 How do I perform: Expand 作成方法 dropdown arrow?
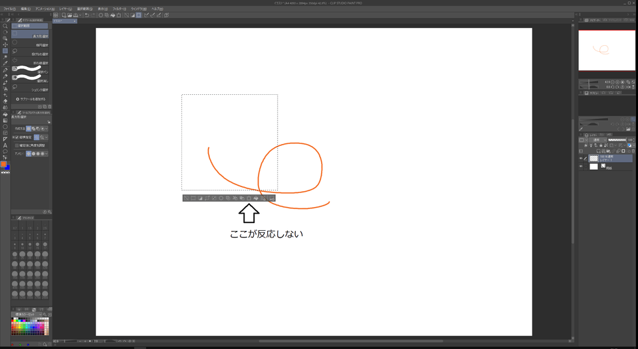pyautogui.click(x=47, y=128)
